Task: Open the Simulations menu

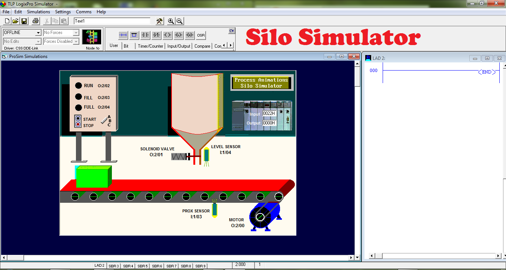Action: 38,11
